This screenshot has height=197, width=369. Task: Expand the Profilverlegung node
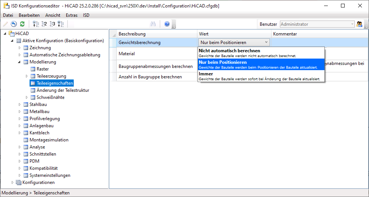[x=20, y=119]
